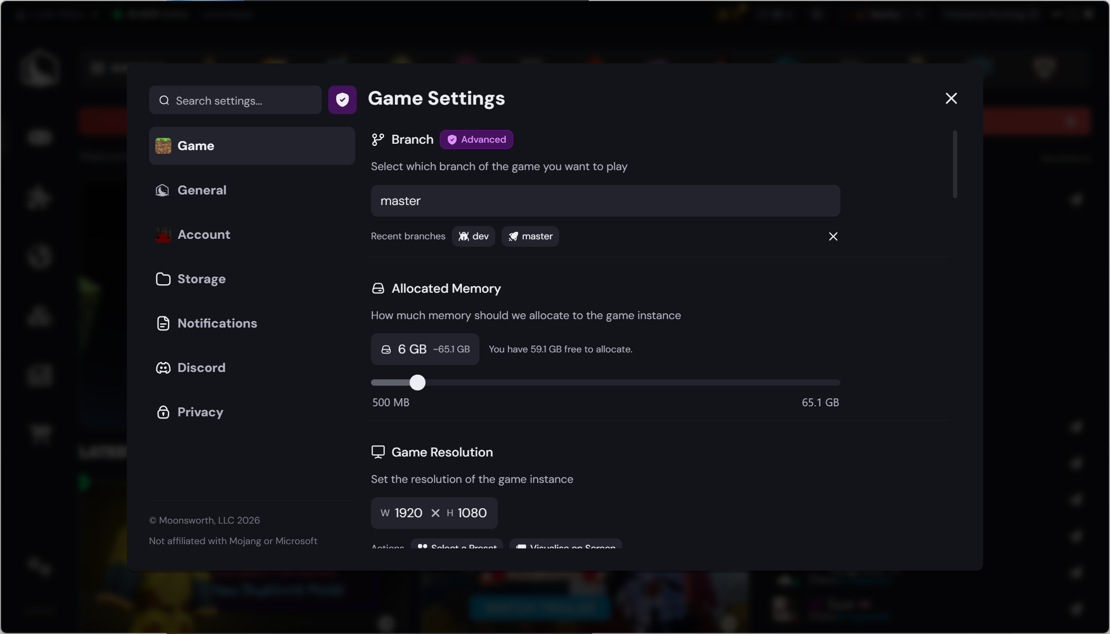Viewport: 1110px width, 634px height.
Task: Select the master recent branch chip
Action: coord(530,236)
